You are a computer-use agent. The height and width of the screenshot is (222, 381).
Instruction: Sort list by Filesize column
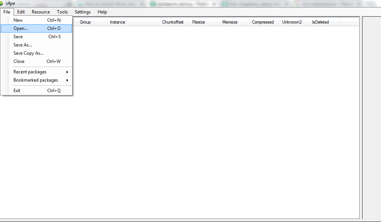199,22
